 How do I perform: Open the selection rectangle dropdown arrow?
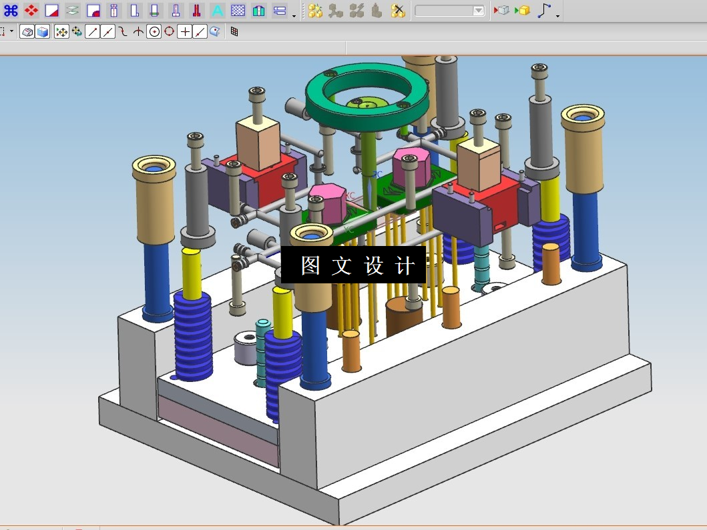(x=12, y=31)
